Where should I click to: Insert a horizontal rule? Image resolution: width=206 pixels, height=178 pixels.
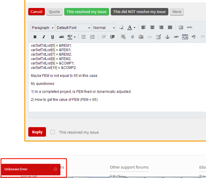[176, 37]
